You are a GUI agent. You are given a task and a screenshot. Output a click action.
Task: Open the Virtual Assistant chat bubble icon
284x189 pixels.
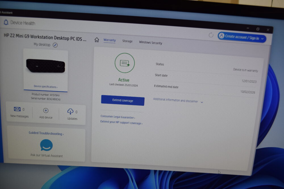(x=46, y=145)
